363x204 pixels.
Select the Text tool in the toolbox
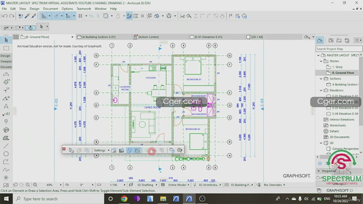coord(6,106)
